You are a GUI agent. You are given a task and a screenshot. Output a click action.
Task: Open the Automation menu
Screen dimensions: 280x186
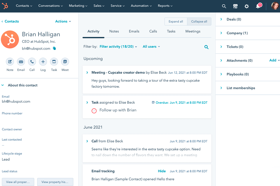pos(141,6)
